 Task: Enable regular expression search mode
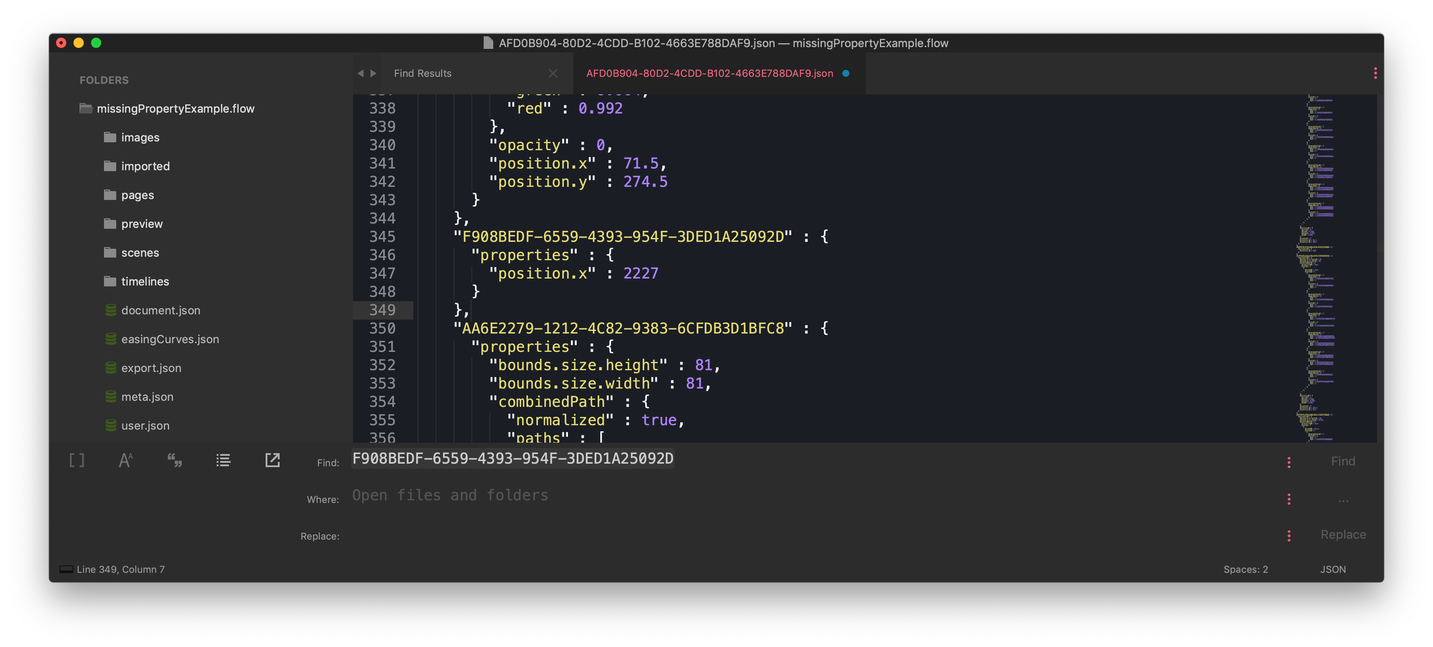(77, 460)
